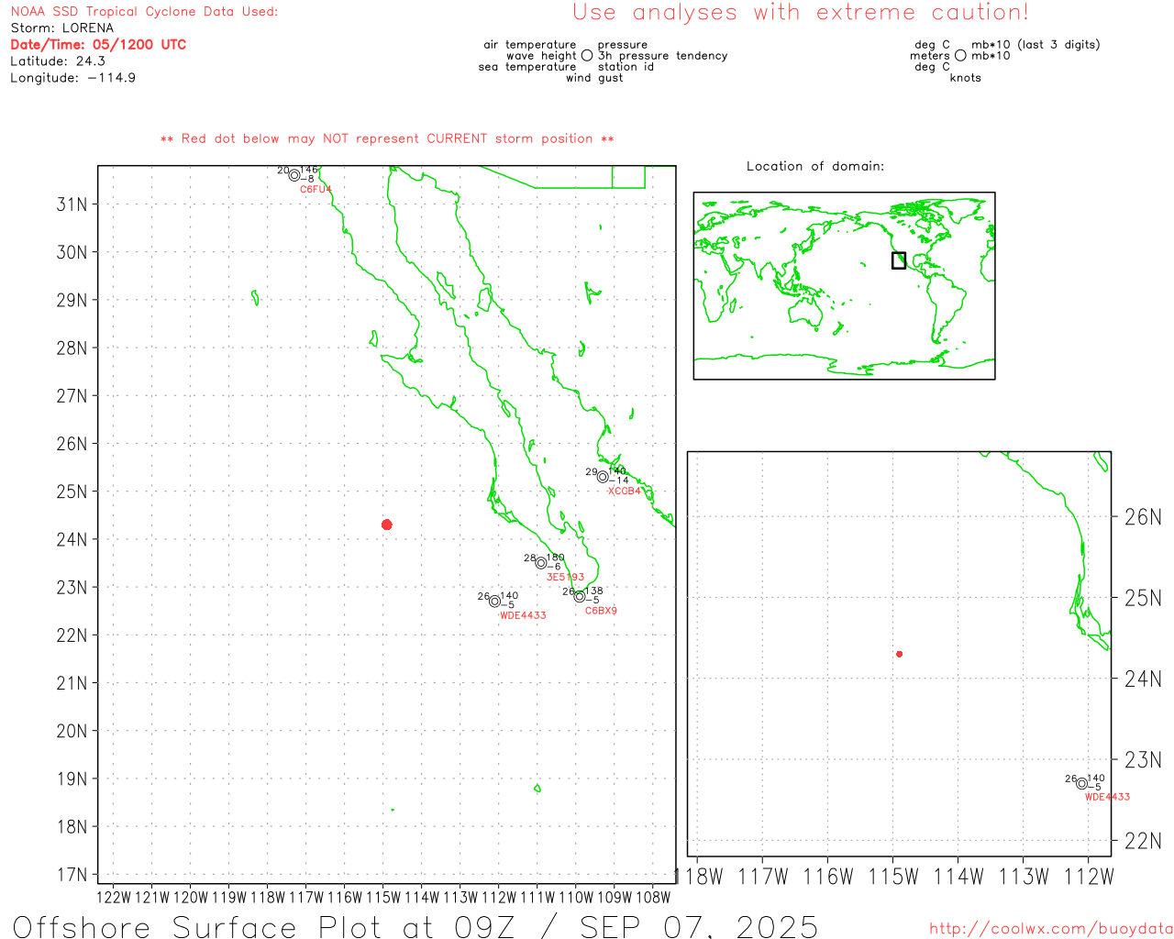
Task: Click the red 'XCCB4' station id label
Action: click(x=625, y=492)
